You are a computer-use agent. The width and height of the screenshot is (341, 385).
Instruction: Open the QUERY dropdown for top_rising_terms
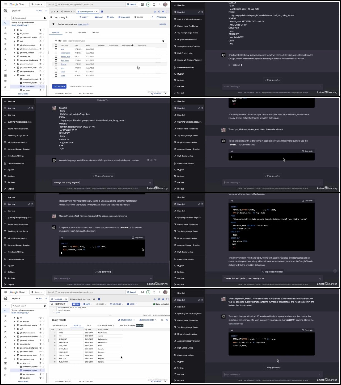coord(85,17)
